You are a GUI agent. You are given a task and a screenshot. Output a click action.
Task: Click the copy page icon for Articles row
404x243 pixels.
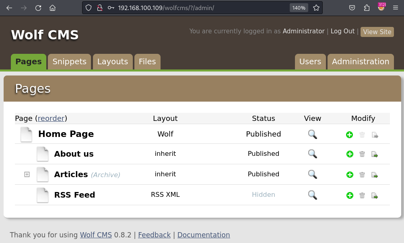[375, 175]
